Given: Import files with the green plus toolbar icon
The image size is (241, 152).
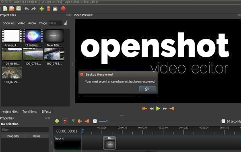Looking at the screenshot, I should pos(41,9).
